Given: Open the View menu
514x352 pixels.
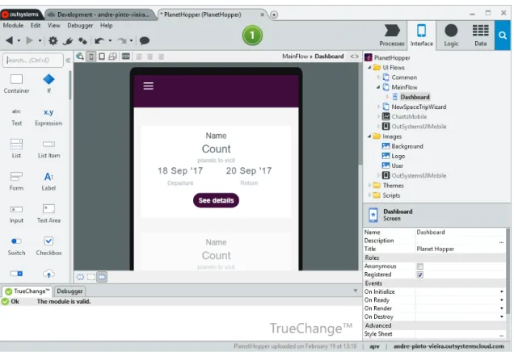Looking at the screenshot, I should click(x=54, y=25).
